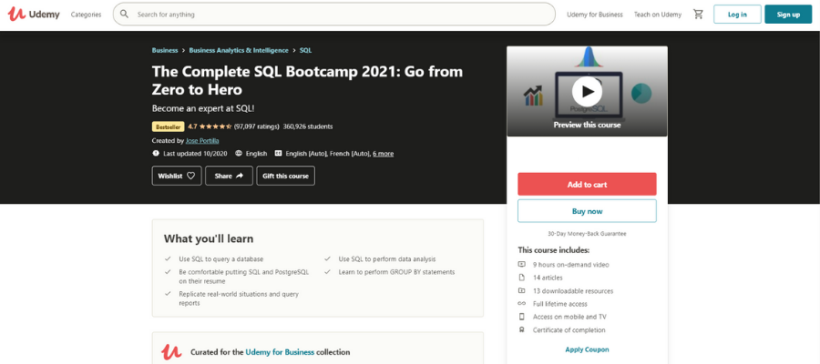The height and width of the screenshot is (364, 820).
Task: Expand '6 more' subtitle languages
Action: [384, 154]
